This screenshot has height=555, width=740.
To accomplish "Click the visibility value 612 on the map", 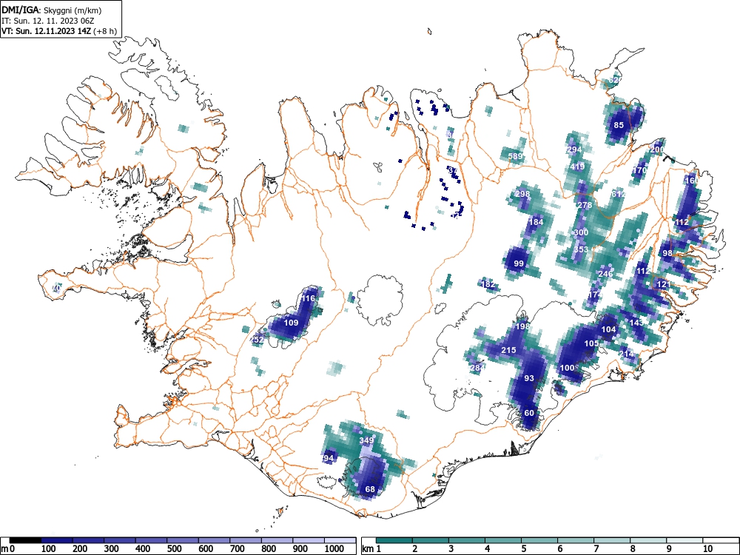I will [x=618, y=194].
